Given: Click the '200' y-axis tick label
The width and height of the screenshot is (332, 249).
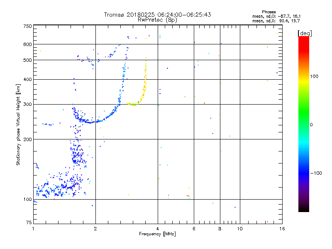Looking at the screenshot, I should pyautogui.click(x=27, y=139).
